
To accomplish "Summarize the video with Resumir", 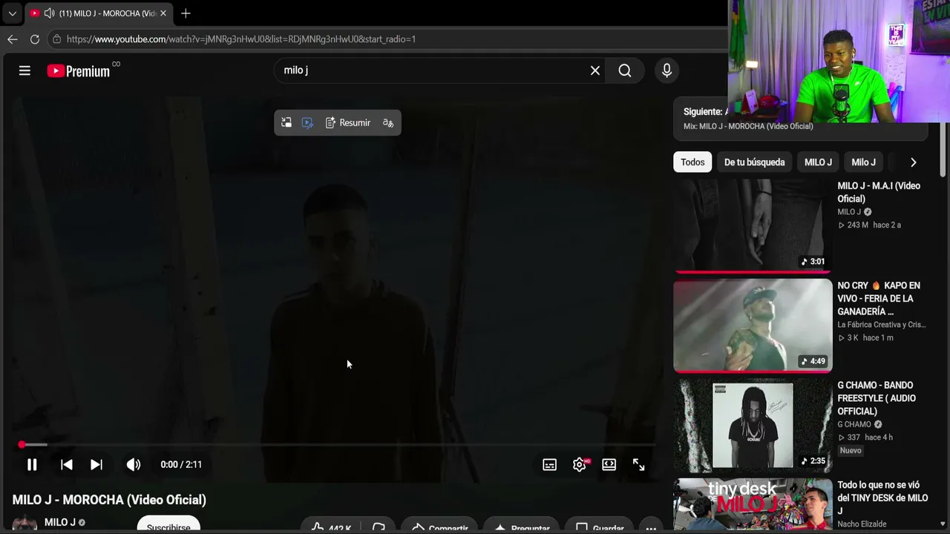I will (x=348, y=122).
